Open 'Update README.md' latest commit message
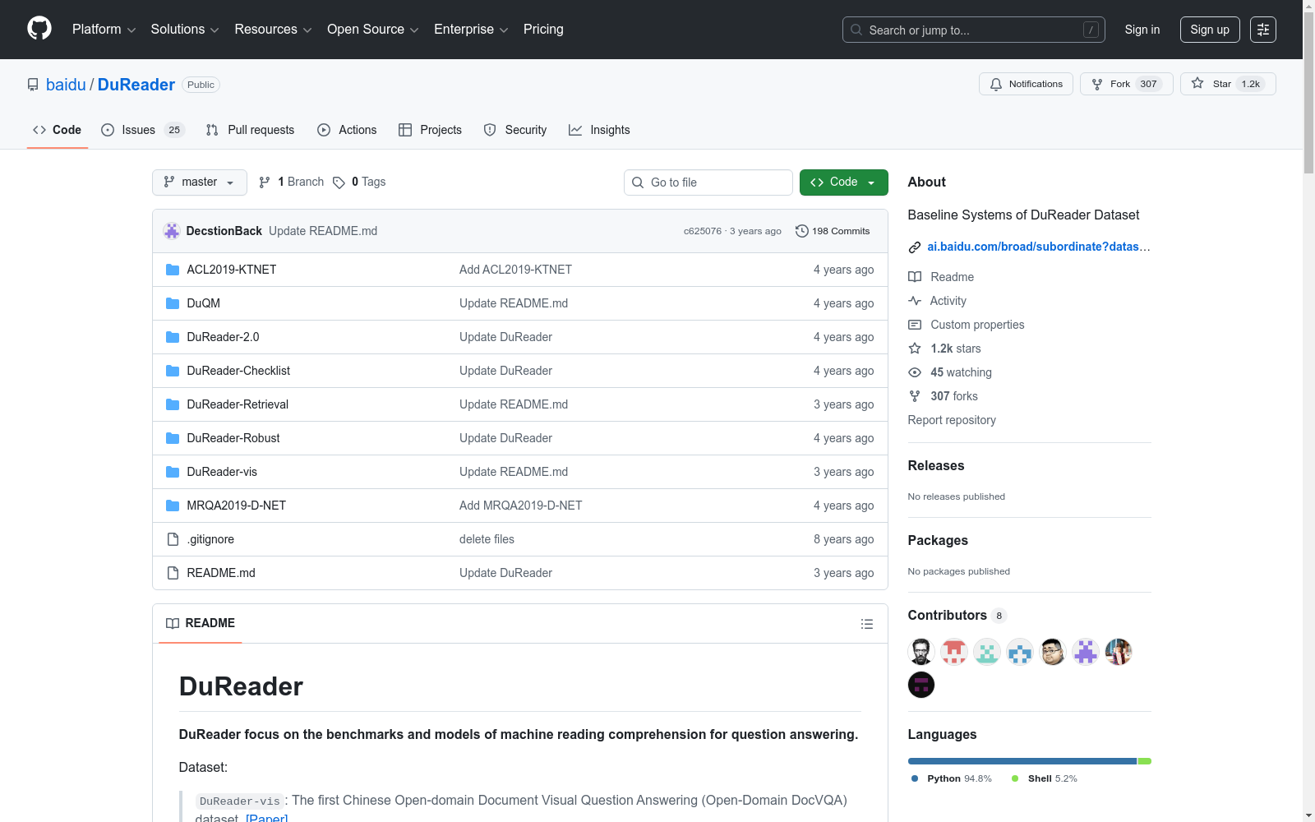 click(x=323, y=231)
